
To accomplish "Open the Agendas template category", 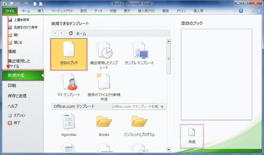I will pyautogui.click(x=69, y=125).
